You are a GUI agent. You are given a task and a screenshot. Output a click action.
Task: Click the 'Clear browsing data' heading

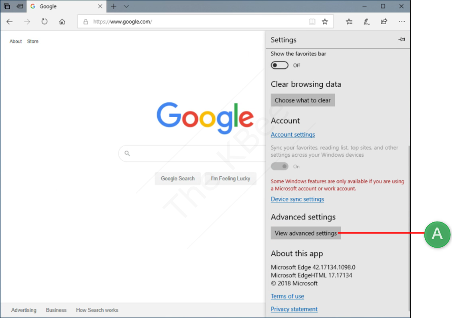pyautogui.click(x=306, y=84)
